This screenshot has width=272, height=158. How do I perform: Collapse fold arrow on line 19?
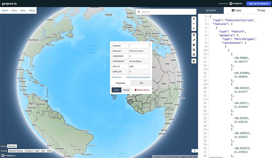pos(208,84)
